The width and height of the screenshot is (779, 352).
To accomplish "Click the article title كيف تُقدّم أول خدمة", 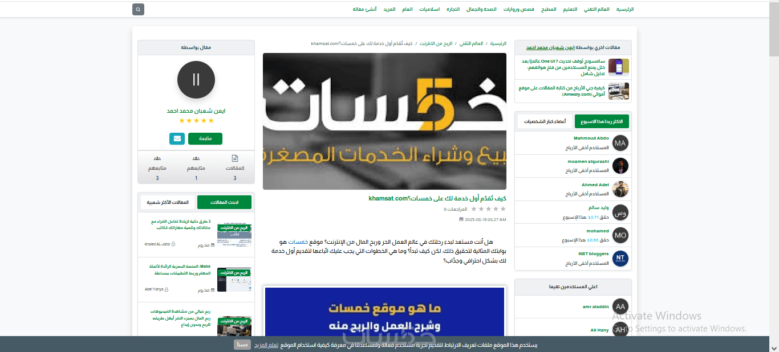I will 437,198.
